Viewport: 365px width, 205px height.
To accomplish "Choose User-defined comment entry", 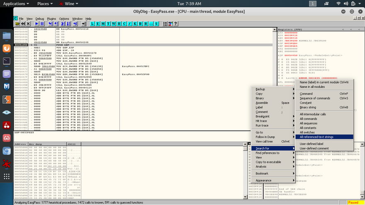I will (324, 148).
